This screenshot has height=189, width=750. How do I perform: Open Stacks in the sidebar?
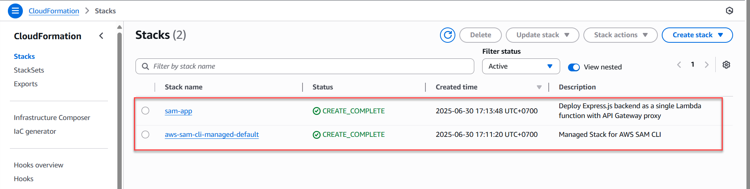pos(24,56)
